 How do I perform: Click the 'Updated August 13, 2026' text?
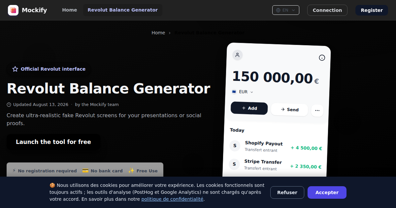point(41,105)
